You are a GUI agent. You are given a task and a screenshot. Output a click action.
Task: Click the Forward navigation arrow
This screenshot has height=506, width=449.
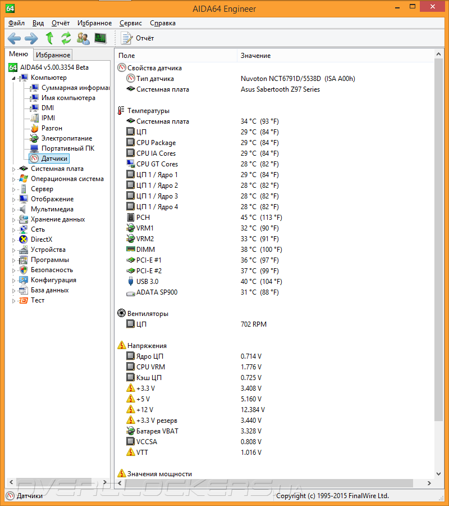(x=31, y=38)
